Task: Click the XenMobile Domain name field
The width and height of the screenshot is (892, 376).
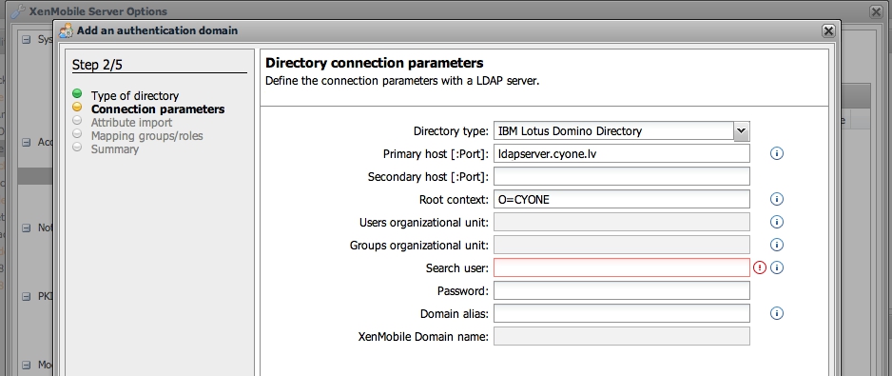Action: (621, 336)
